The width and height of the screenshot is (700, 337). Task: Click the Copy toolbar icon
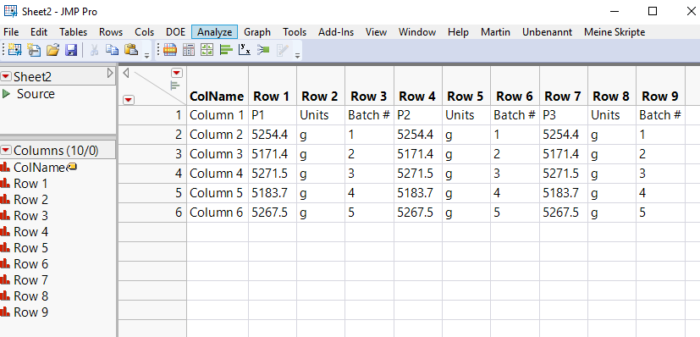tap(112, 50)
